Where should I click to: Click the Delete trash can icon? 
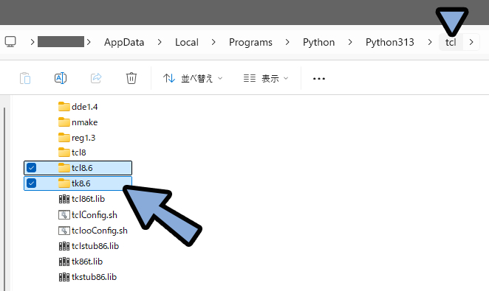point(131,78)
